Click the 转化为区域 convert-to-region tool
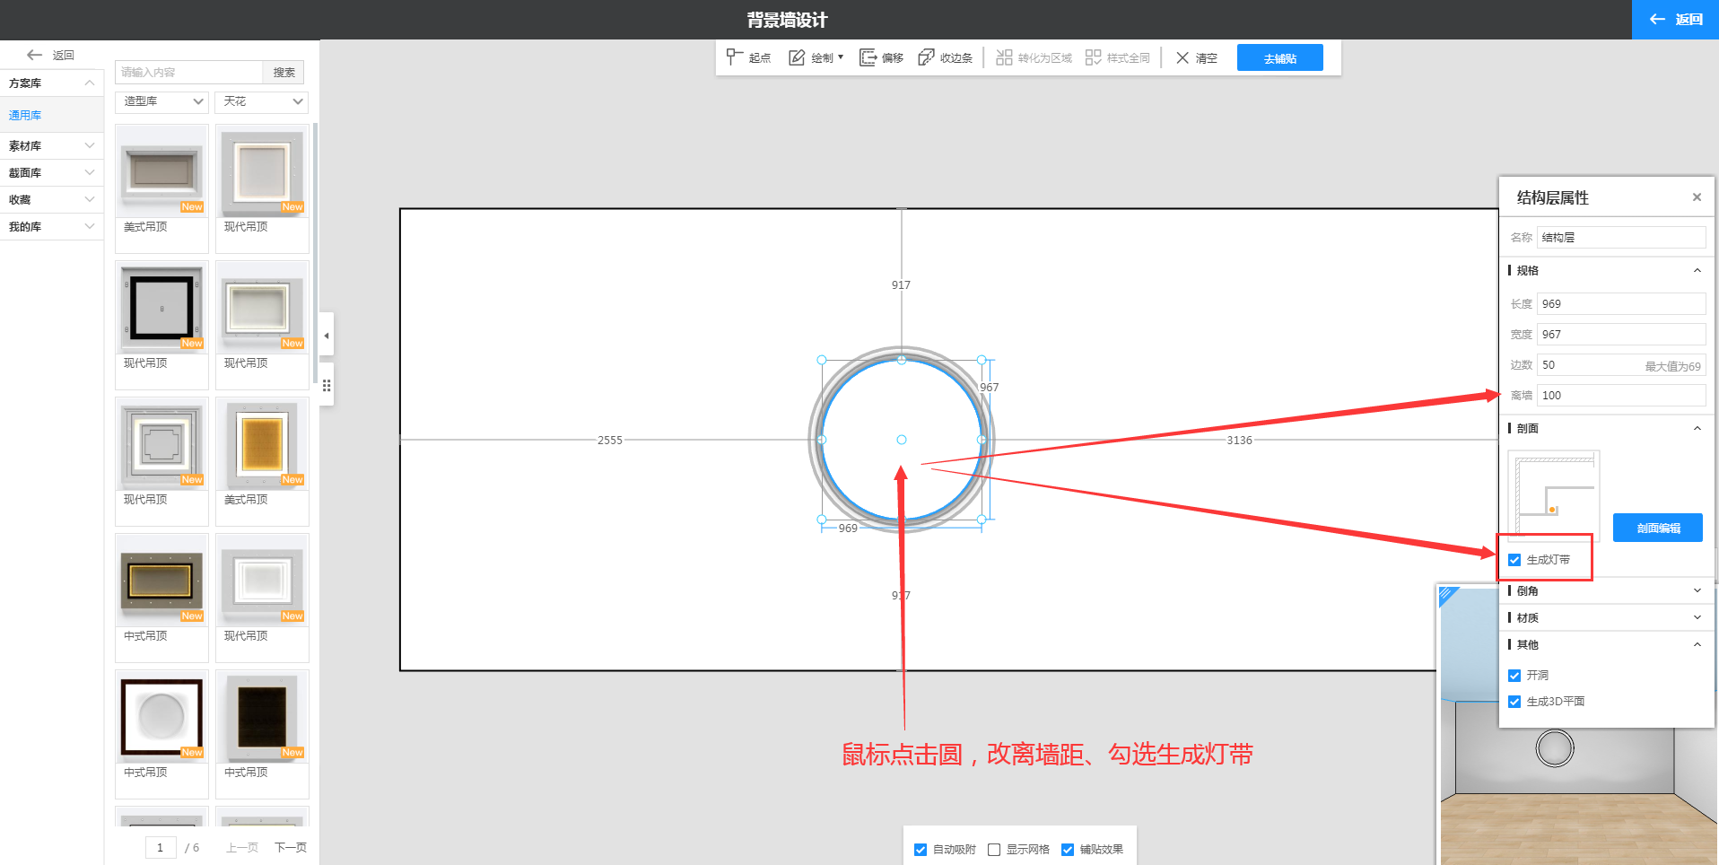1719x865 pixels. click(1034, 57)
